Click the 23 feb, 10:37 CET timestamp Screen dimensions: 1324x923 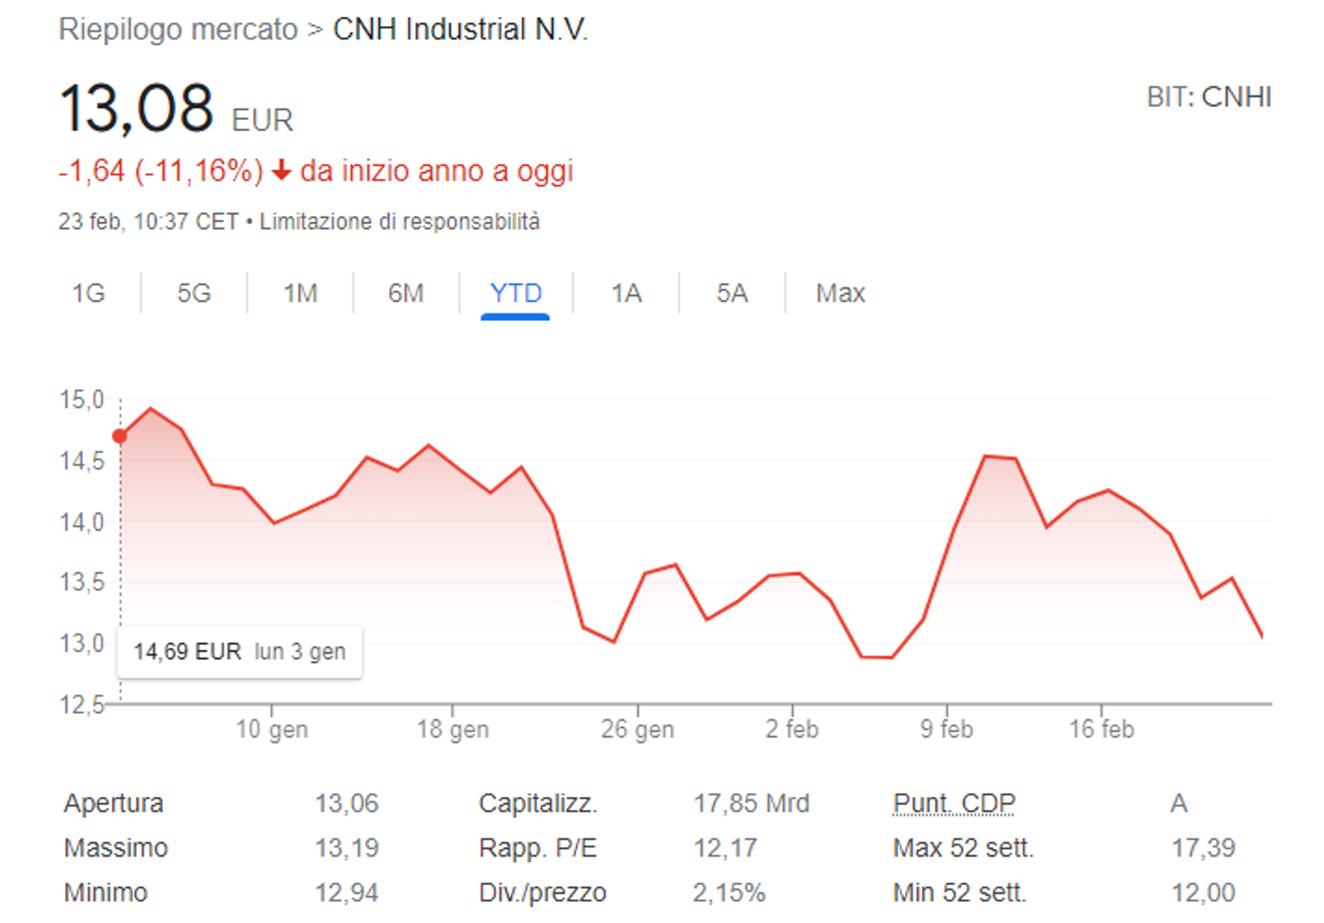click(148, 221)
